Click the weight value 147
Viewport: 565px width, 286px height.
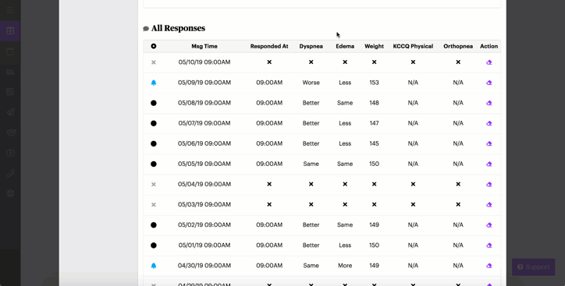[x=374, y=123]
